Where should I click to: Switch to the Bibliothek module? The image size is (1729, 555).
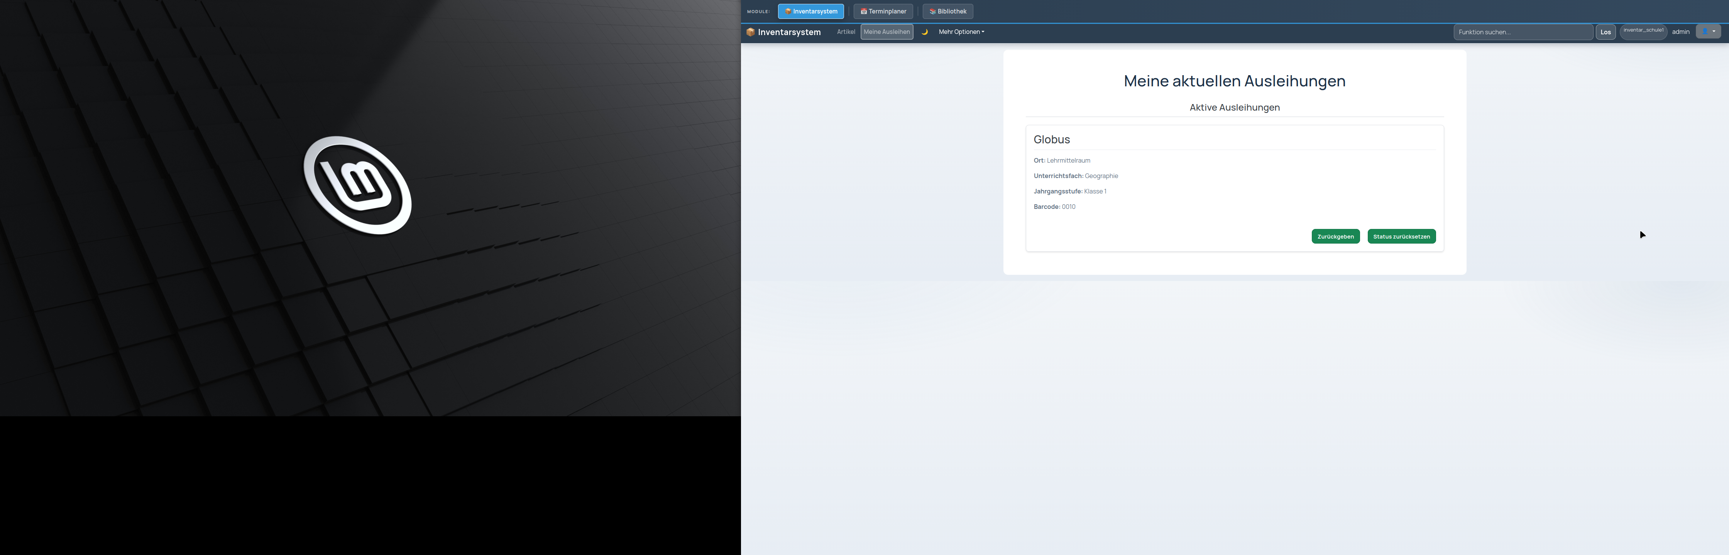948,12
